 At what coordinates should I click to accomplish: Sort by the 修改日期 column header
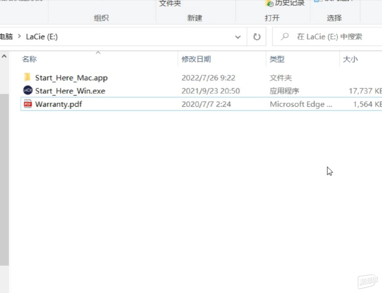tap(196, 59)
